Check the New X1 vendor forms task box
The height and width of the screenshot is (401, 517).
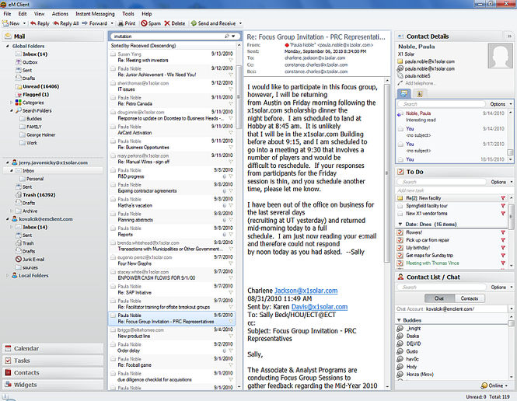400,214
